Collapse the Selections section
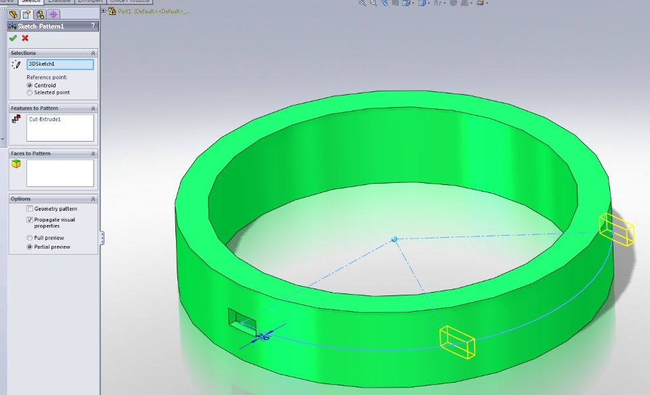The width and height of the screenshot is (650, 395). (x=93, y=53)
